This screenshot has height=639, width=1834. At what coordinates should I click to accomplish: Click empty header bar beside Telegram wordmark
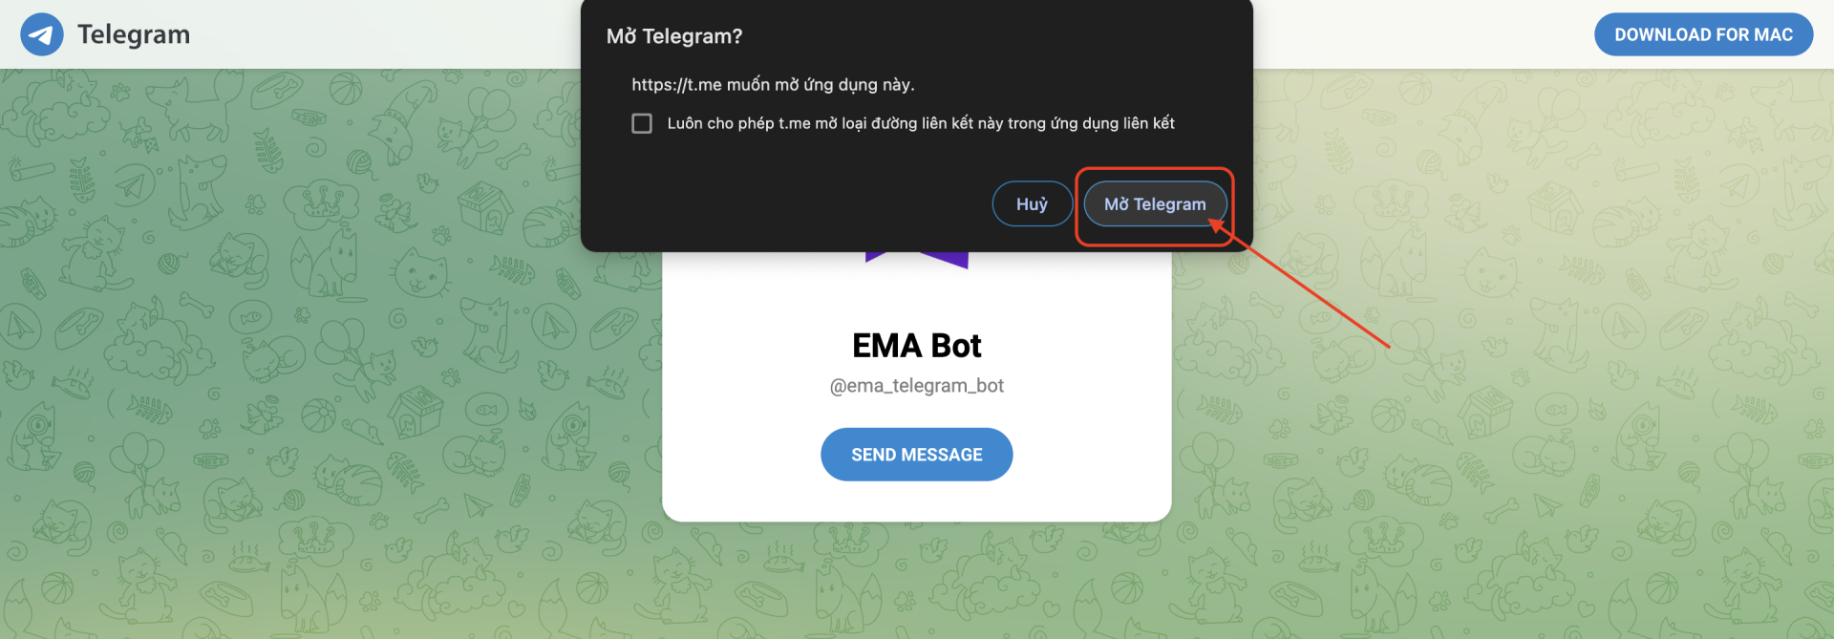point(382,34)
